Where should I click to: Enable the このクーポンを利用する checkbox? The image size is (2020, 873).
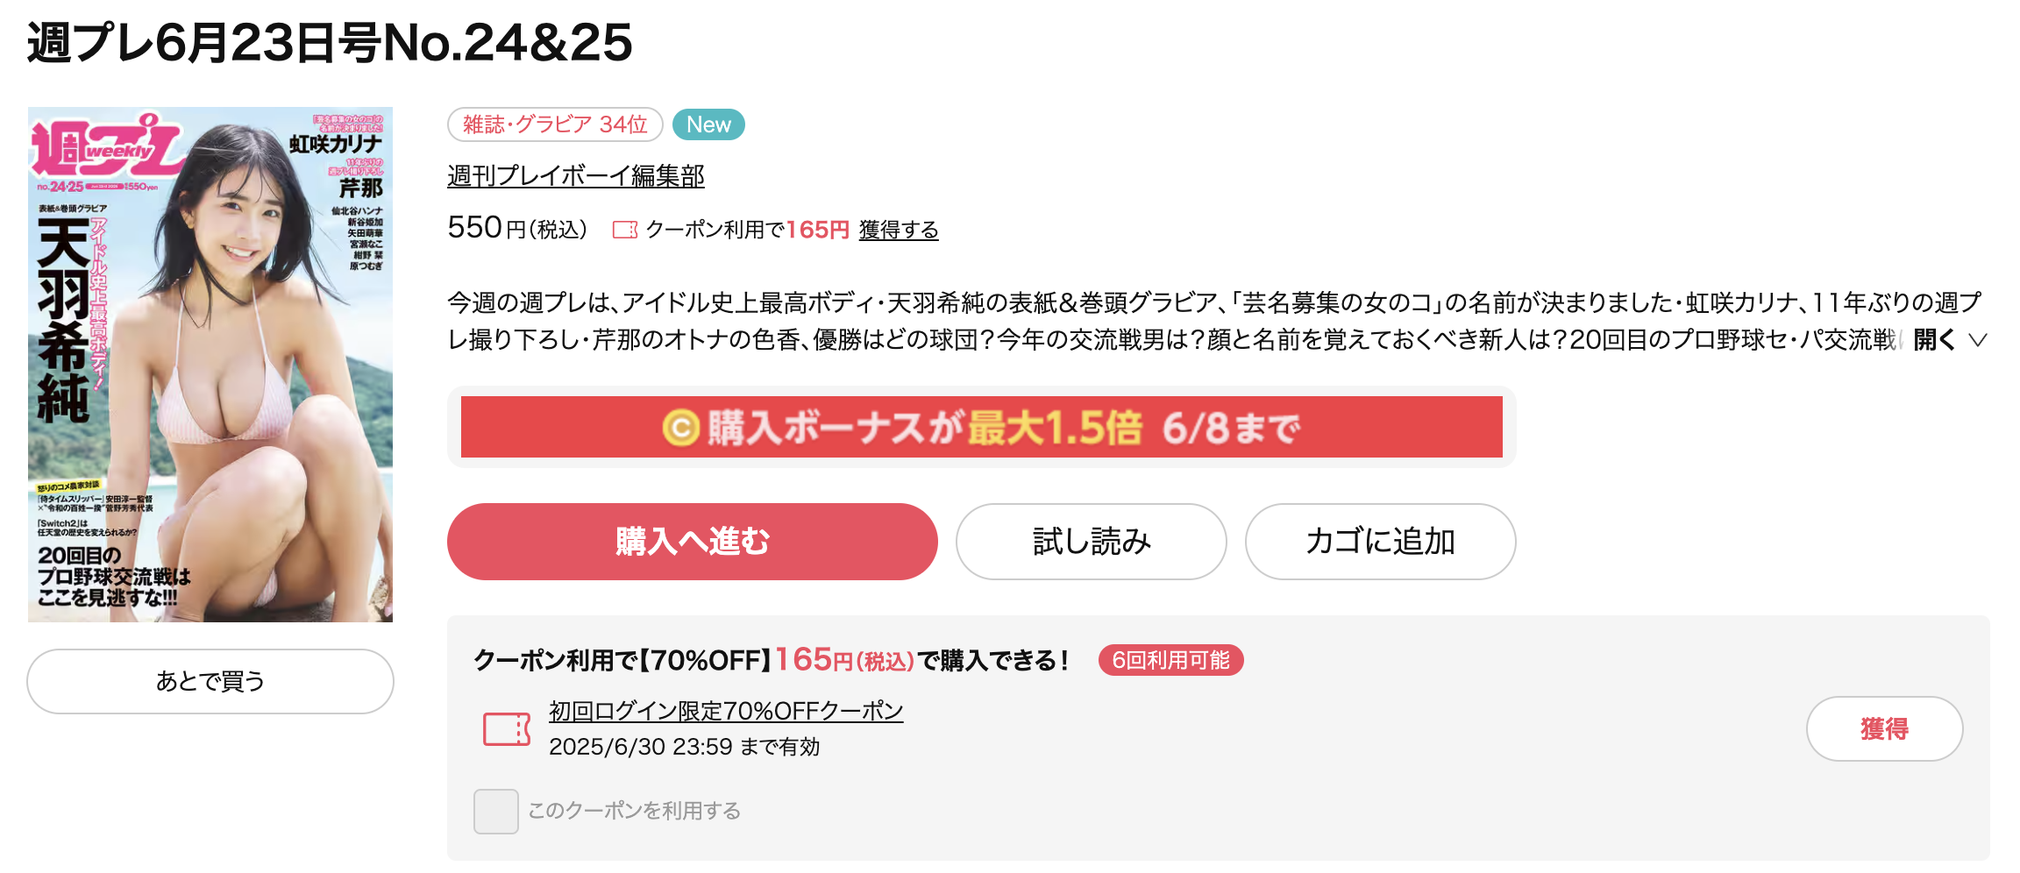[496, 811]
